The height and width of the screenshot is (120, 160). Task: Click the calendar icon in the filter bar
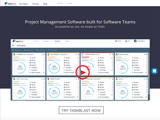click(37, 50)
